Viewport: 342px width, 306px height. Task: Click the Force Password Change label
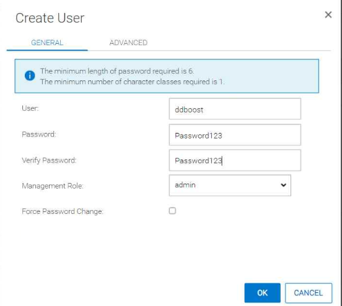tap(63, 211)
